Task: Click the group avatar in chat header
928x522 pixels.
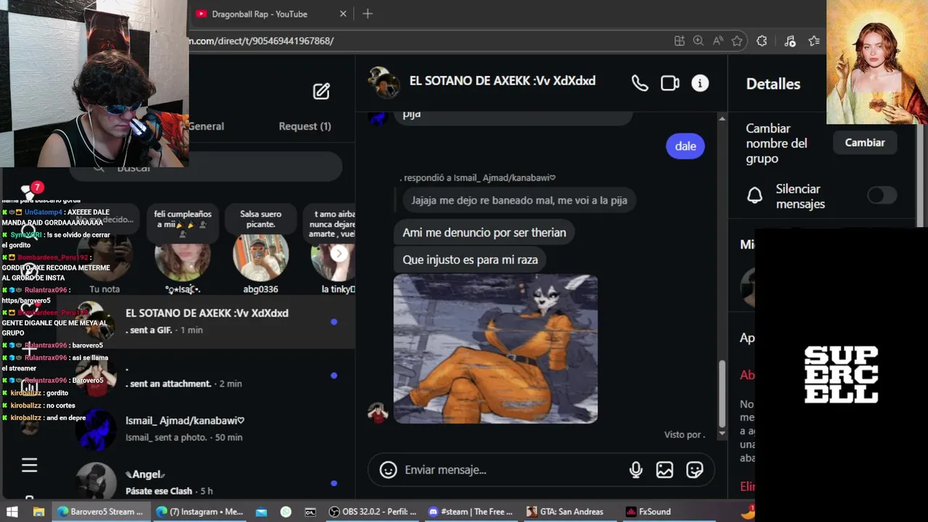Action: point(384,82)
